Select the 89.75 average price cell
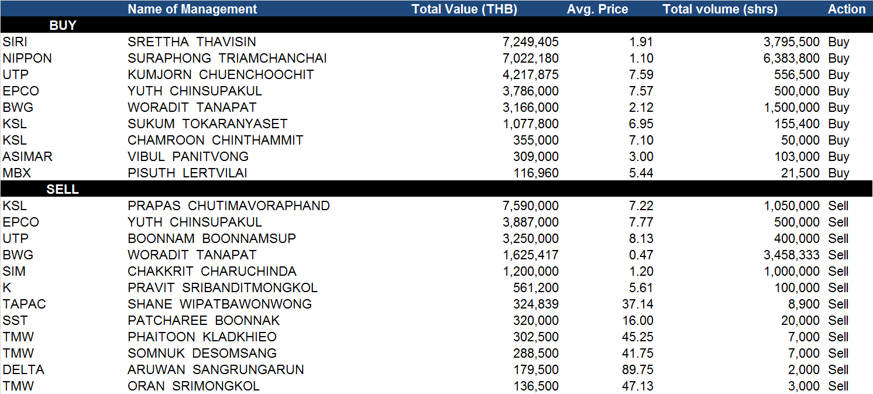The width and height of the screenshot is (873, 394). pos(638,369)
